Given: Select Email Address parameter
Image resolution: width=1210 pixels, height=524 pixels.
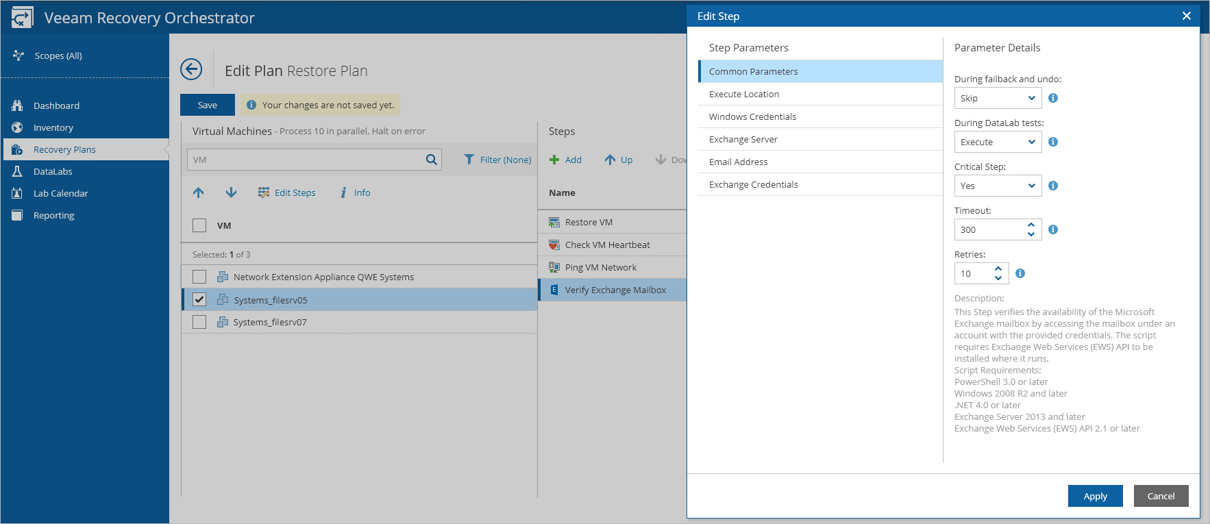Looking at the screenshot, I should point(820,162).
